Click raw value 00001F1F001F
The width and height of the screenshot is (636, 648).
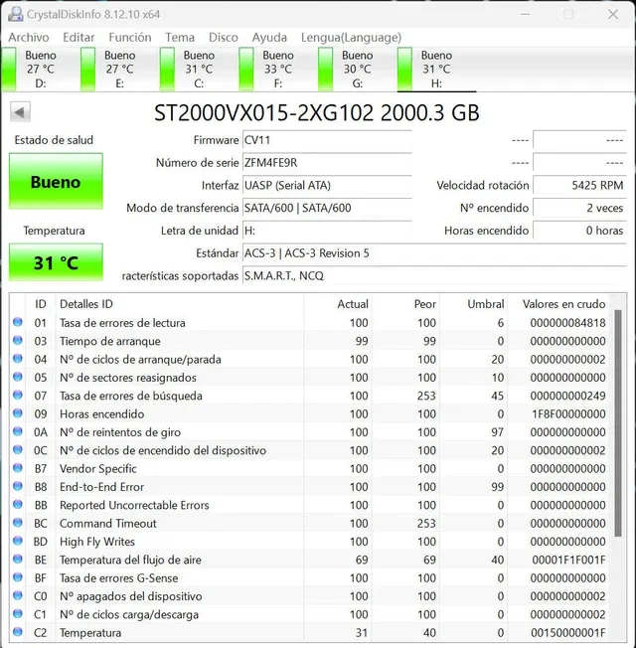pos(568,560)
